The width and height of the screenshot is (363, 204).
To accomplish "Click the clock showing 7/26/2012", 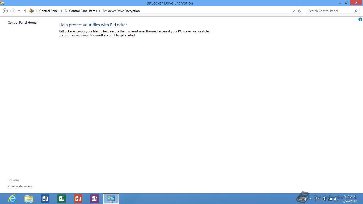I will [349, 199].
